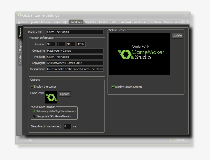The image size is (210, 160).
Task: Click the Display title text field
Action: coord(75,32)
